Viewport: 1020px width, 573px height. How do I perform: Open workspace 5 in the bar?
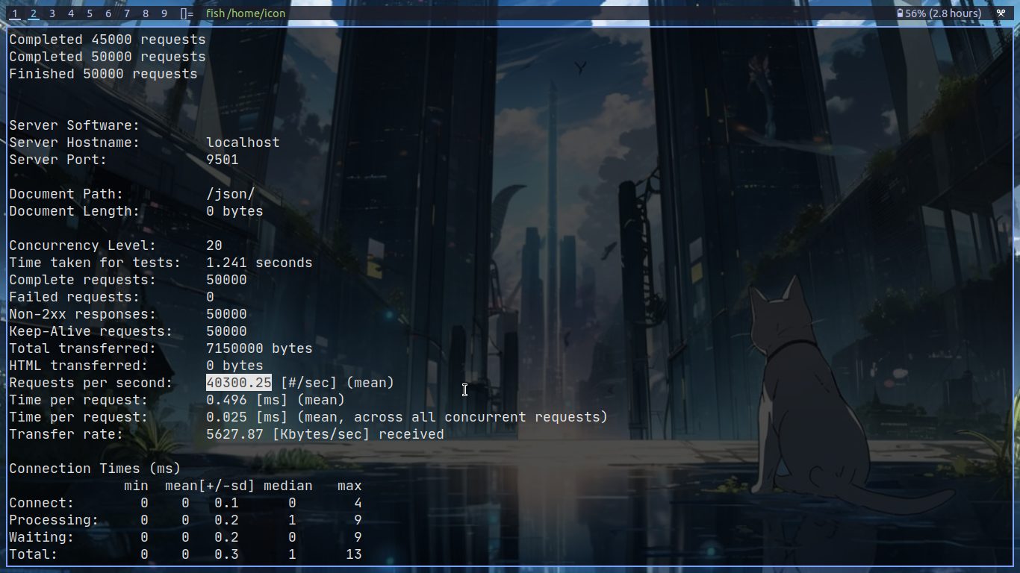[90, 13]
